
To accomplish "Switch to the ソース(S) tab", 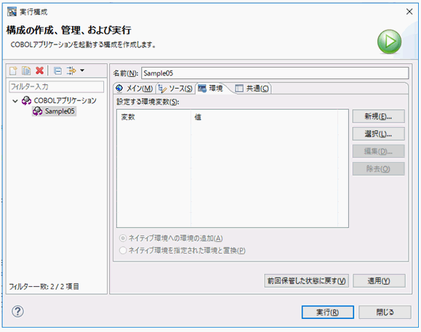I will click(x=175, y=88).
